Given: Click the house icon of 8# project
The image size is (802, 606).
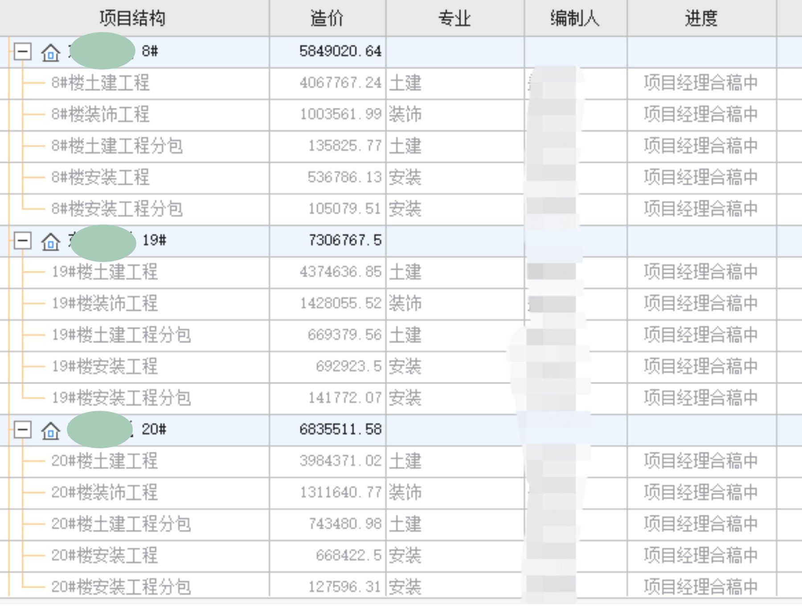Looking at the screenshot, I should pyautogui.click(x=50, y=52).
